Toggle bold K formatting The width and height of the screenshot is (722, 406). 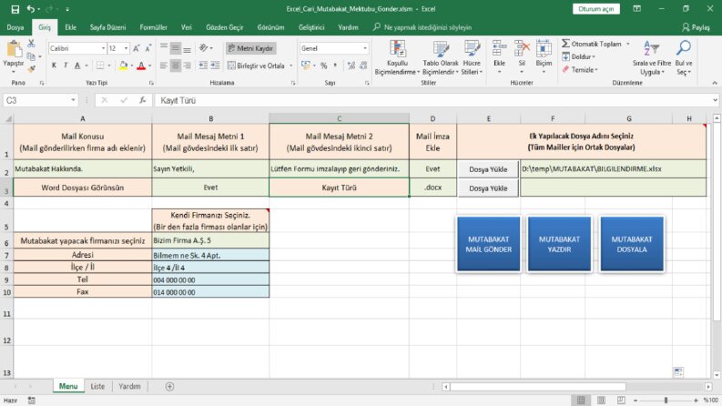[x=54, y=66]
